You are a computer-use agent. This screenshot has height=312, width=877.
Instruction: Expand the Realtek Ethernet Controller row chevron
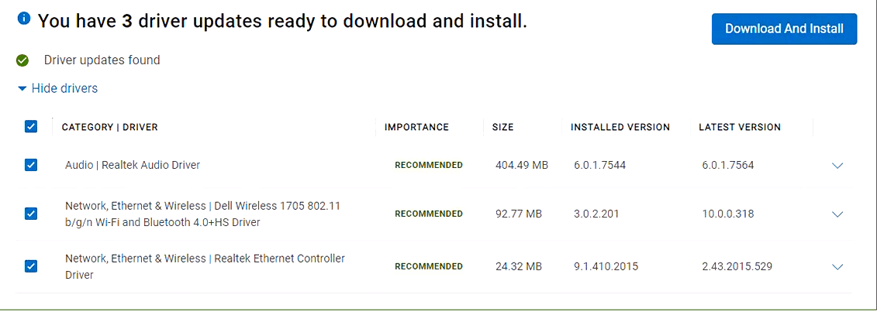coord(837,267)
